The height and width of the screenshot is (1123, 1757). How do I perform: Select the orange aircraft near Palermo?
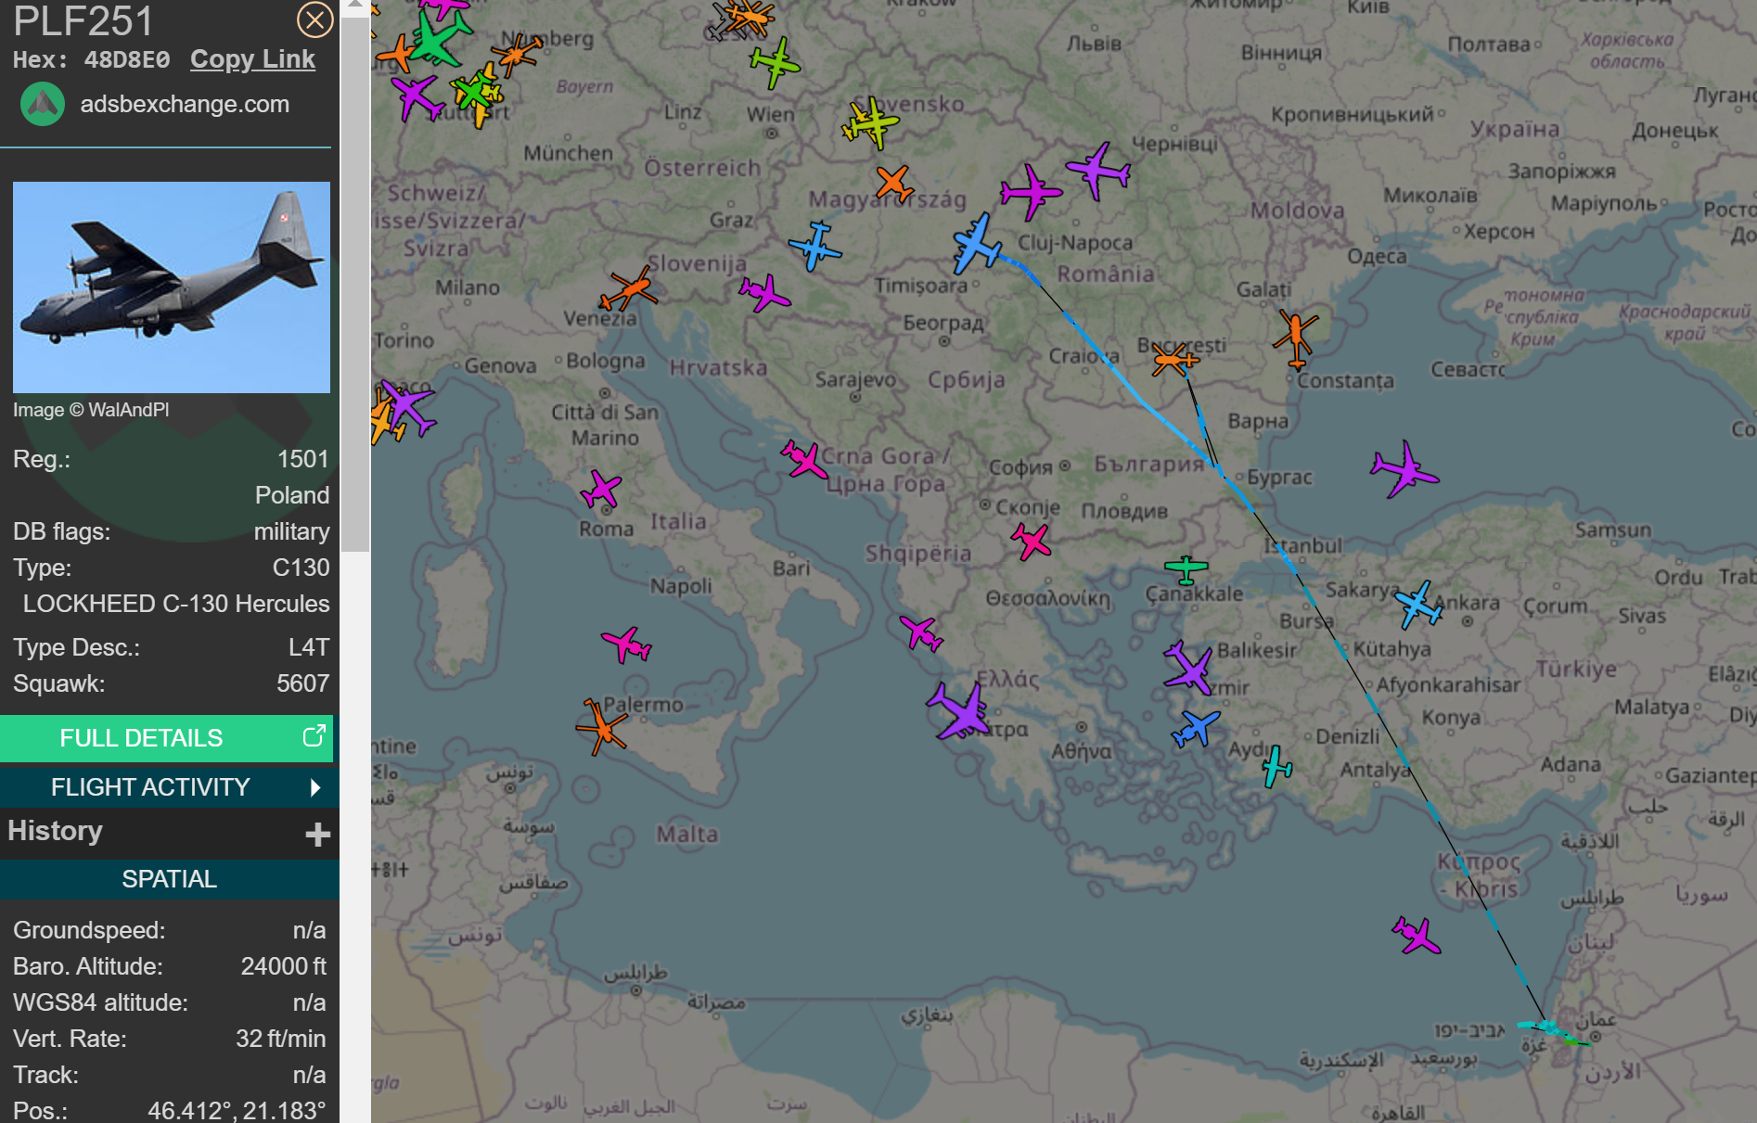click(601, 726)
